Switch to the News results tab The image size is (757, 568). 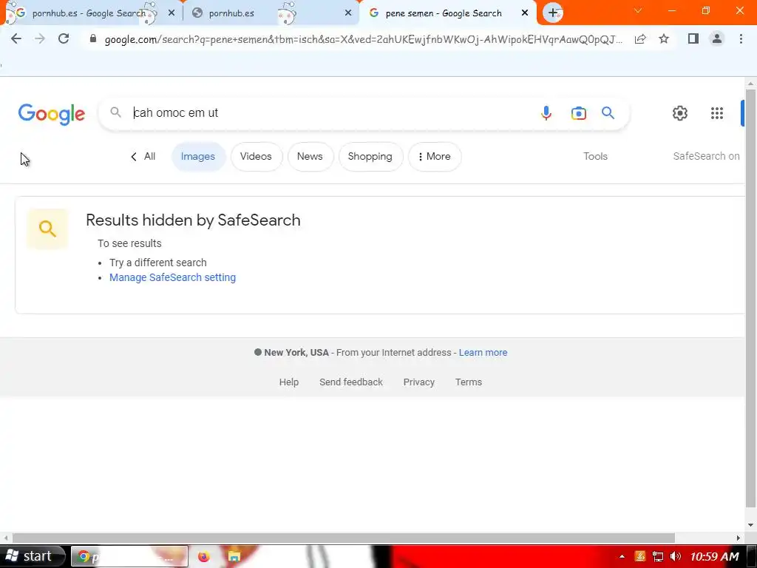coord(310,157)
